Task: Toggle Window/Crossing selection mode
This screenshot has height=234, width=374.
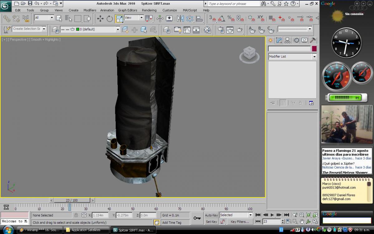Action: pos(87,19)
